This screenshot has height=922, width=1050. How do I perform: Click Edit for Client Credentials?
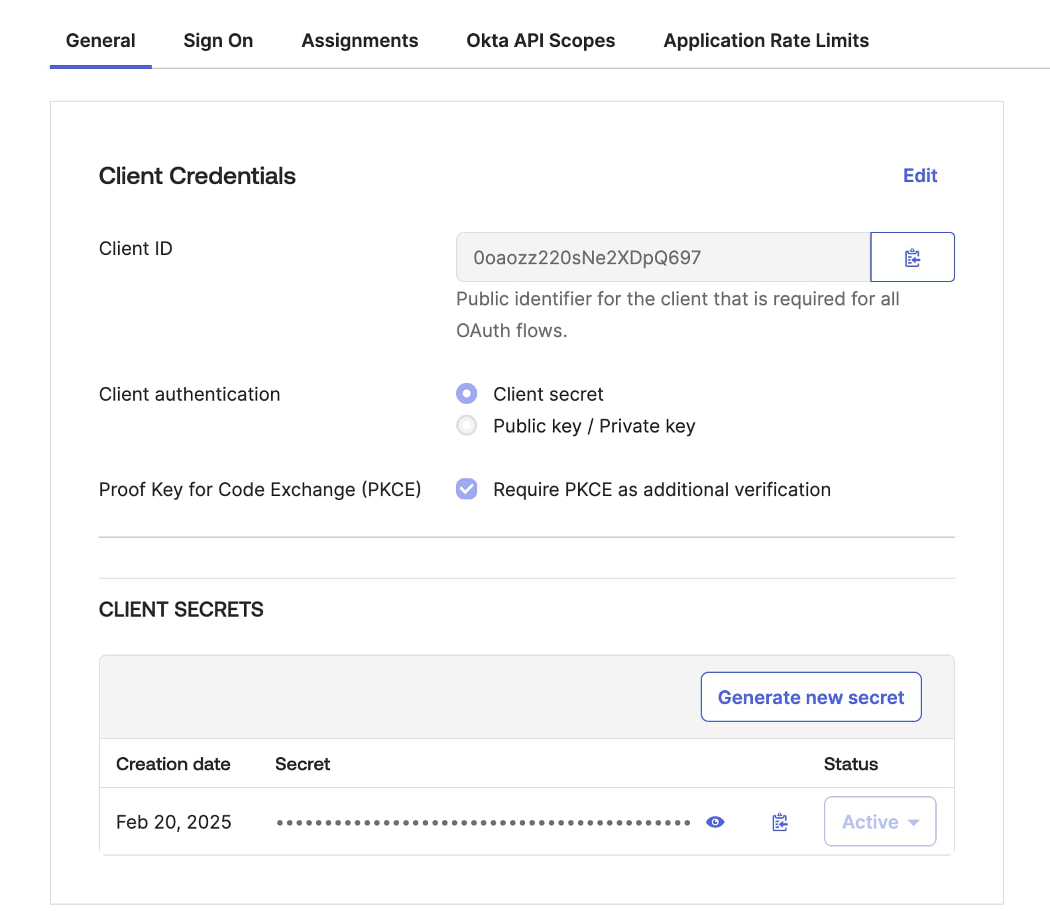[920, 176]
